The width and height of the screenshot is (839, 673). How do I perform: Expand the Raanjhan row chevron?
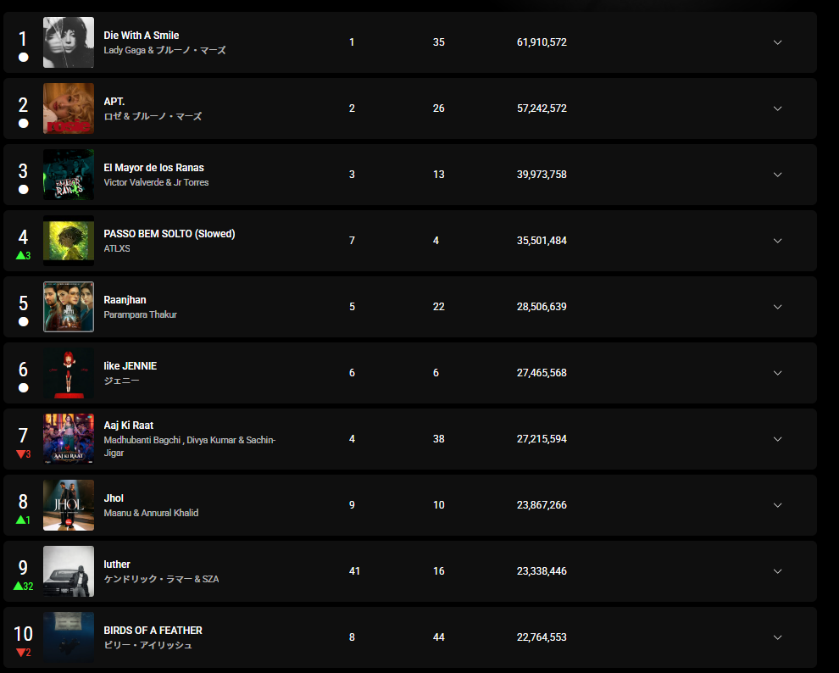[777, 307]
